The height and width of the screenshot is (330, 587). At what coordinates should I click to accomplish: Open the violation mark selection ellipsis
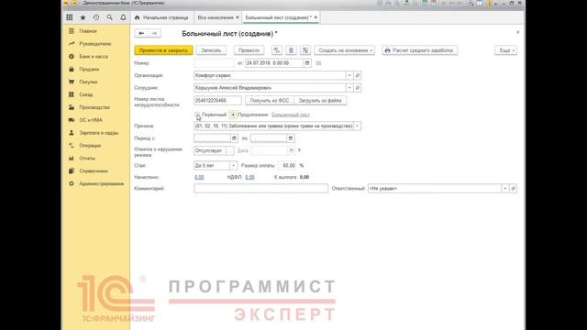tap(230, 150)
